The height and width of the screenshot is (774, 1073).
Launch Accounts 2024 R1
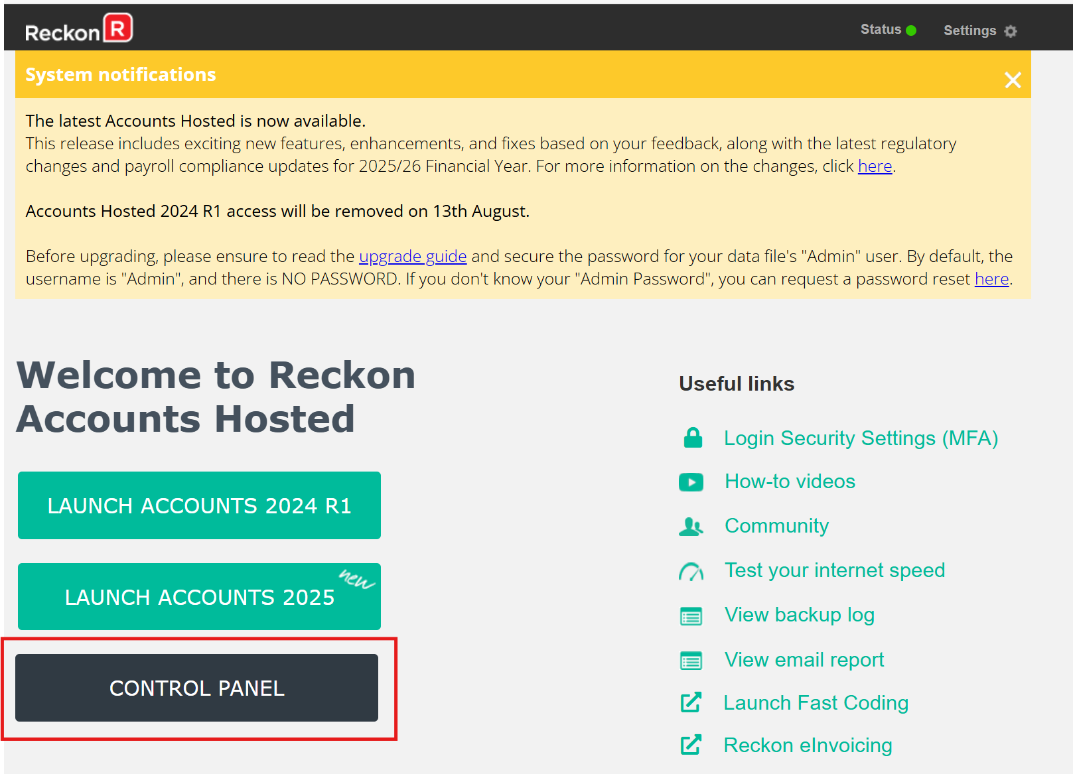(x=199, y=505)
